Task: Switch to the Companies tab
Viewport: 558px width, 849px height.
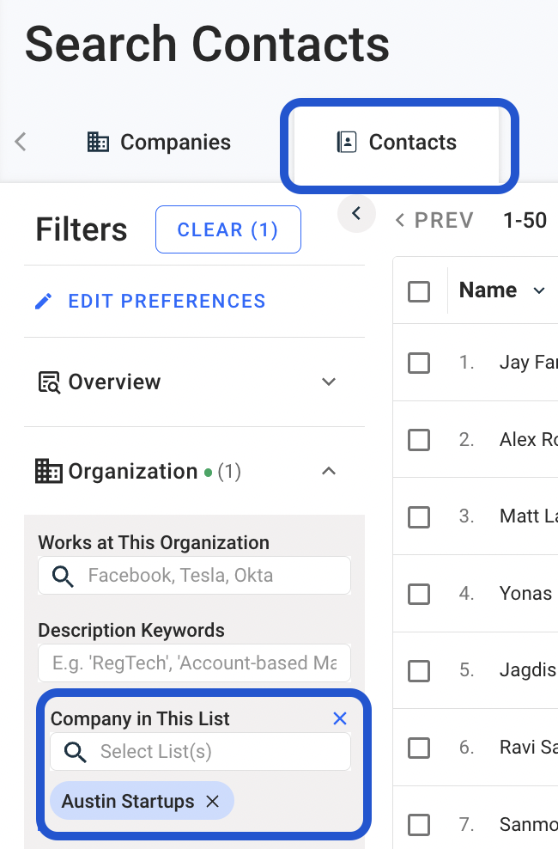Action: (160, 143)
